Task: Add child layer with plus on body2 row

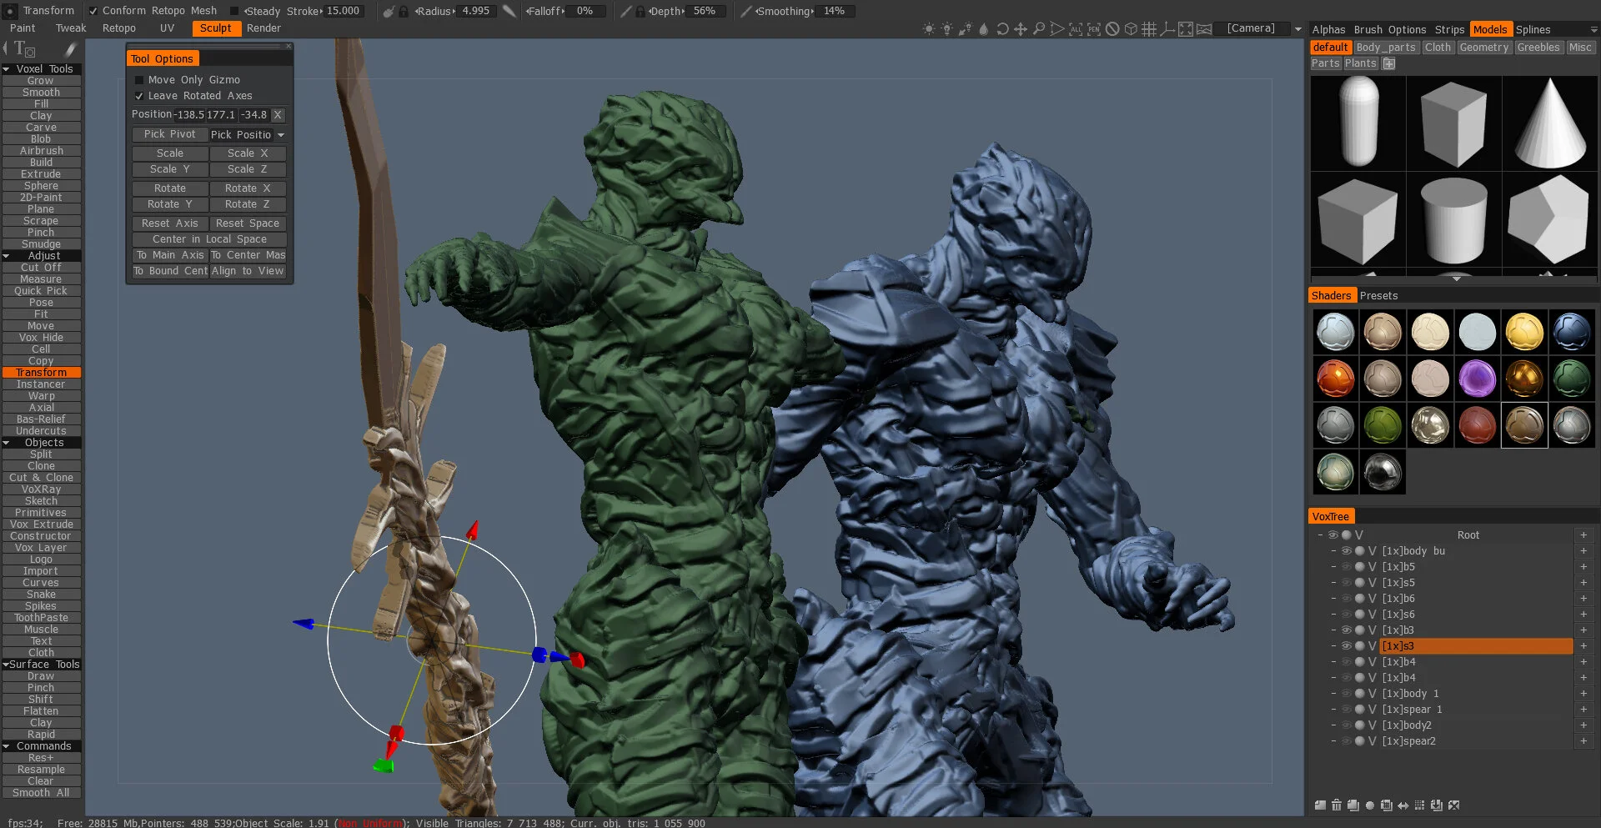Action: click(1583, 725)
